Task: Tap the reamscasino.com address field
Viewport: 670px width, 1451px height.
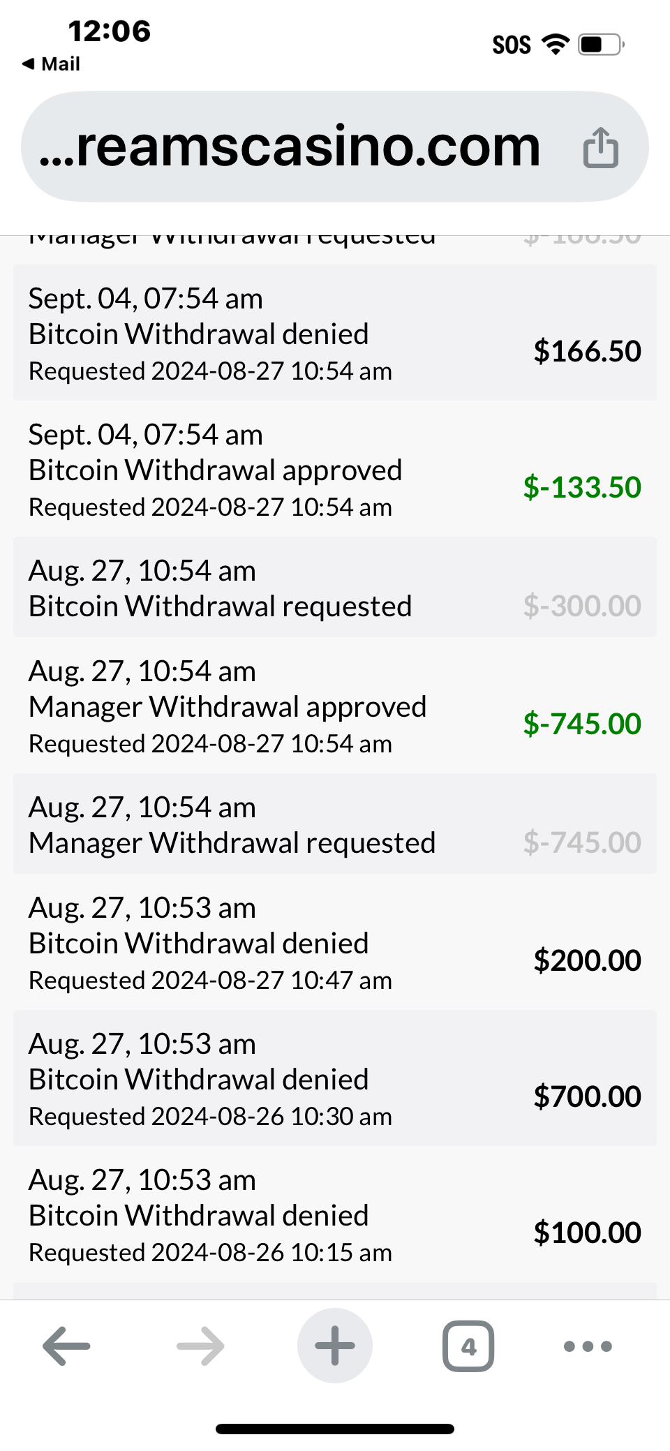Action: click(293, 147)
